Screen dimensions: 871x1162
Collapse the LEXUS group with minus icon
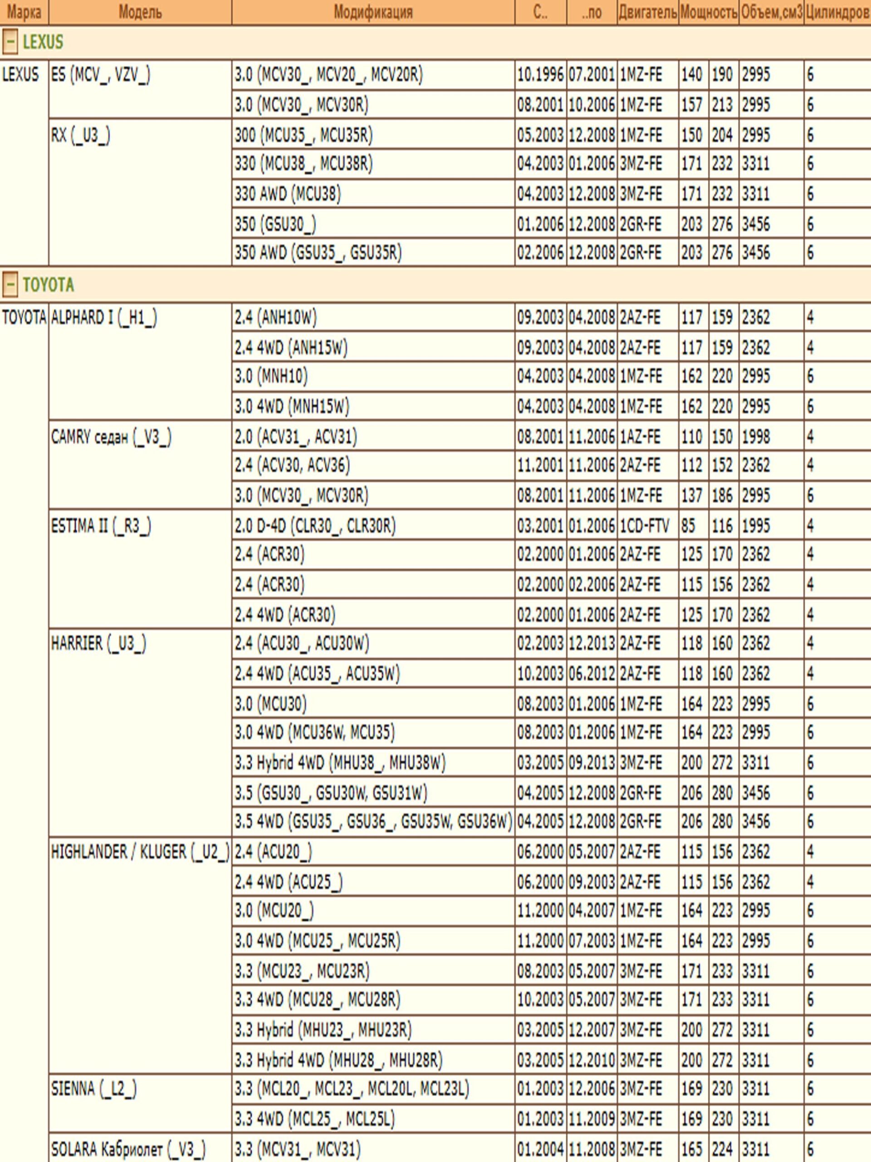point(10,42)
